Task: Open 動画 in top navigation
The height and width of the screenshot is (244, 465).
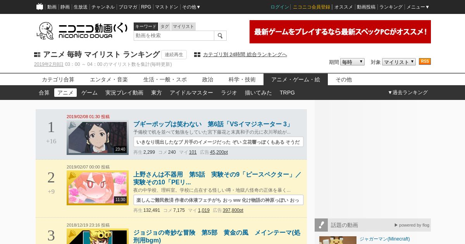Action: [x=52, y=7]
